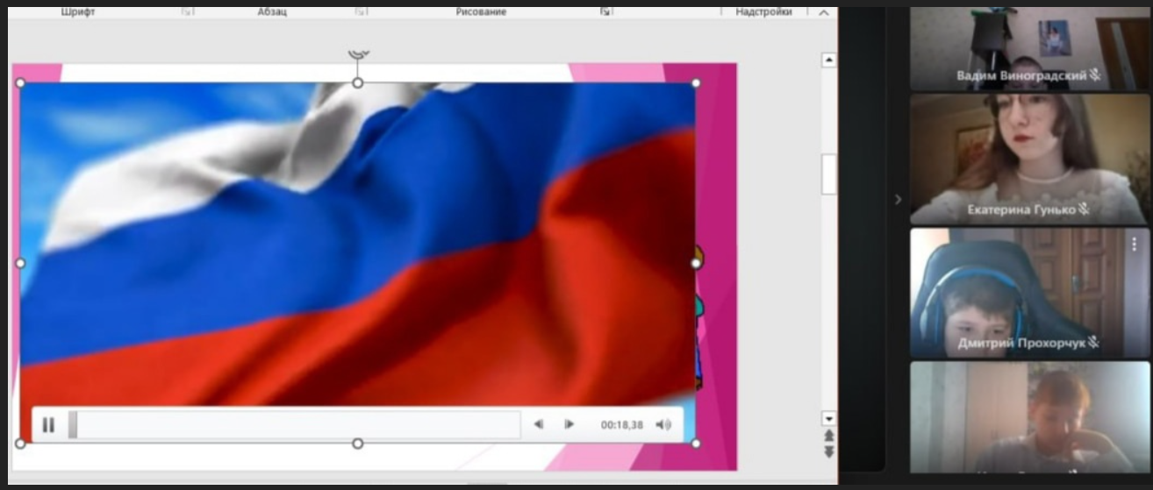Click the slide scrollbar up arrow
1153x490 pixels.
(x=828, y=60)
